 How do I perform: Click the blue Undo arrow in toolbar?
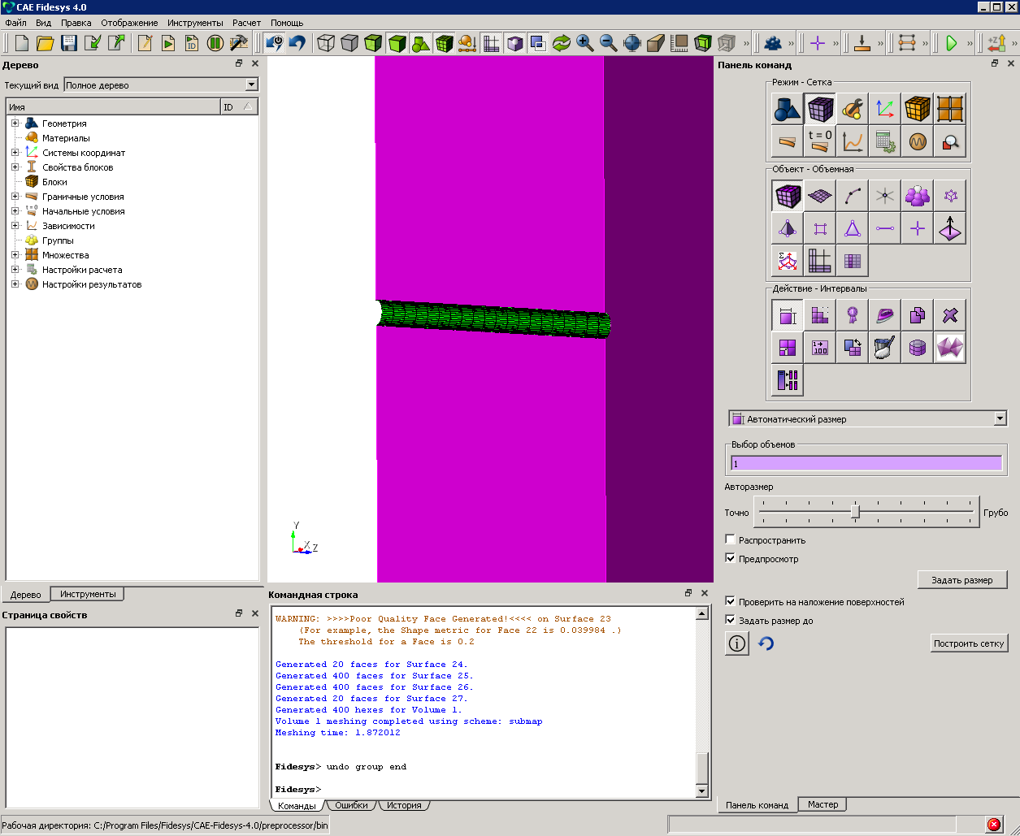point(297,43)
